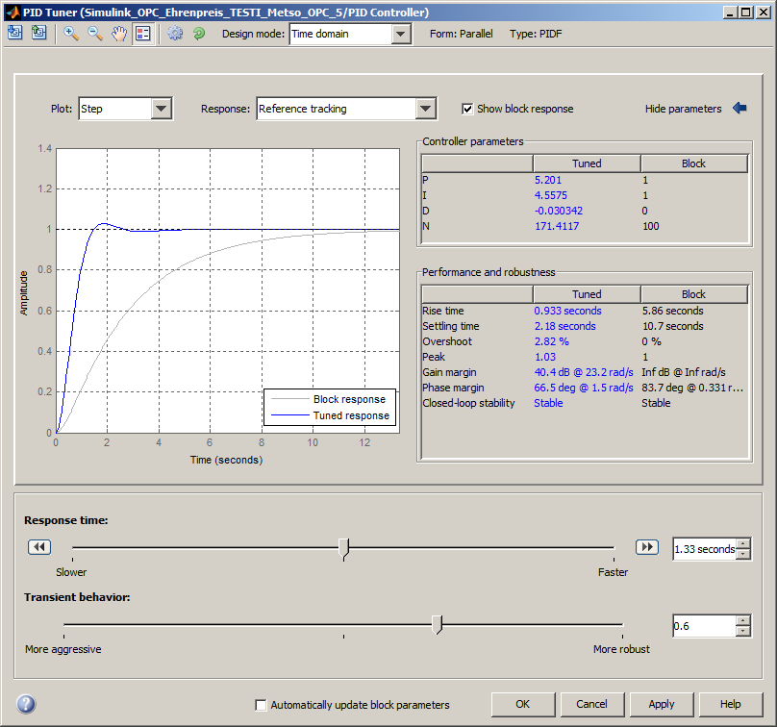Activate the zoom out magnifier tool

(x=94, y=34)
